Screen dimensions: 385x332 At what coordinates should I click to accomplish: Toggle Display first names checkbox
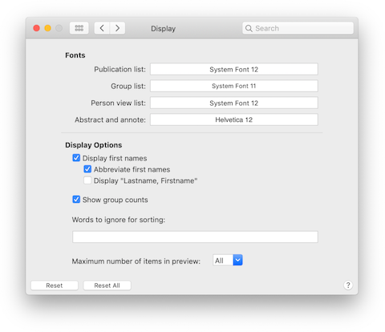click(x=76, y=158)
